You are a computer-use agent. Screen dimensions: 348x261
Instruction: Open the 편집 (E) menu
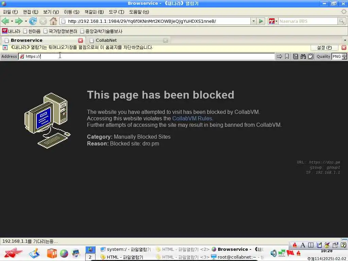[x=30, y=12]
